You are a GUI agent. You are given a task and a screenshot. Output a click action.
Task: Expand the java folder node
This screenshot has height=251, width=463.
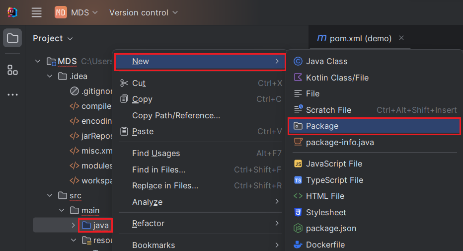pyautogui.click(x=74, y=225)
